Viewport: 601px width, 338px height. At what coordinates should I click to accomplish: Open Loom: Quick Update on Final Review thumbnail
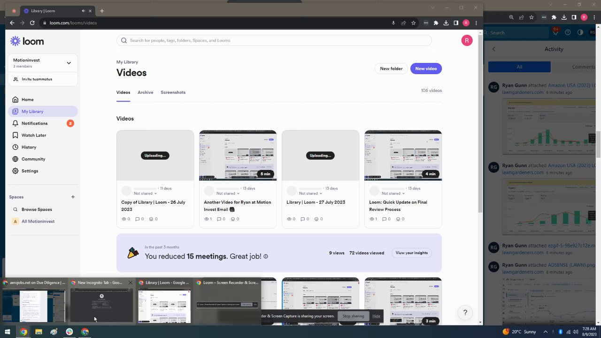pos(403,155)
